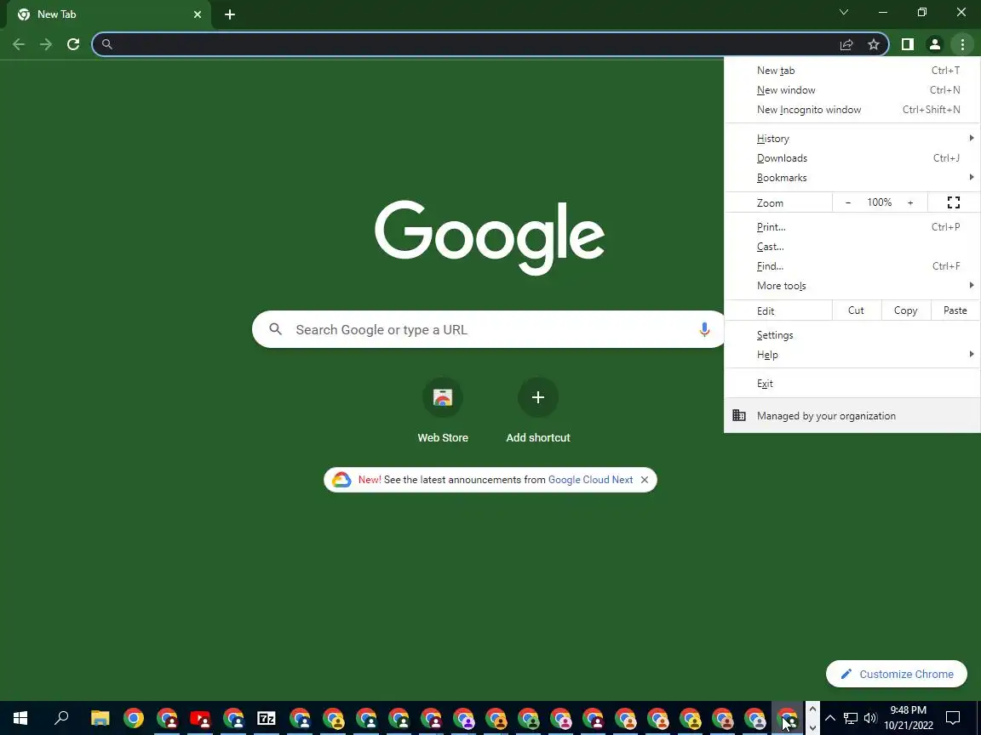The image size is (981, 735).
Task: Go back to the previous page
Action: [19, 44]
